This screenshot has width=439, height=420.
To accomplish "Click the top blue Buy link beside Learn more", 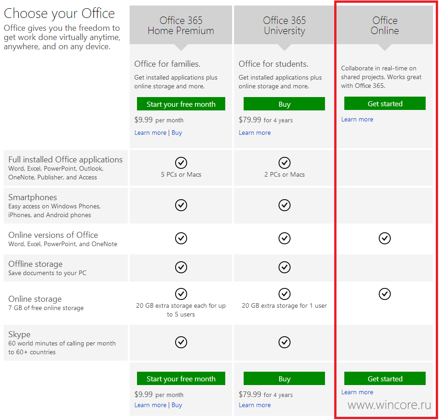I will [177, 132].
